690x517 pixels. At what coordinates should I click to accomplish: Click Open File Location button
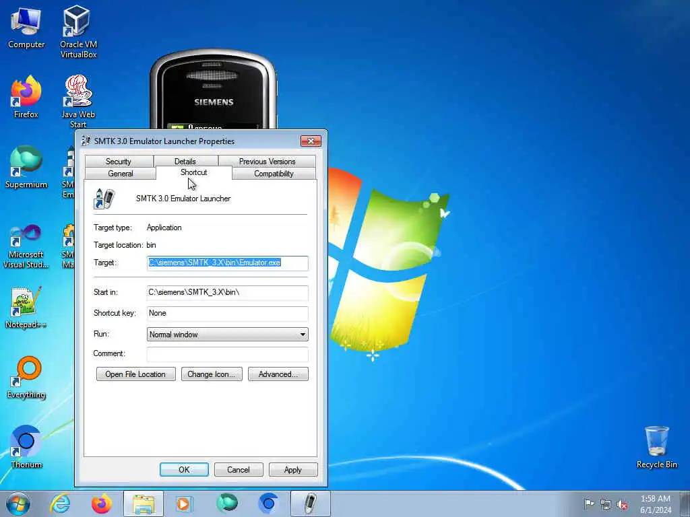pyautogui.click(x=135, y=374)
